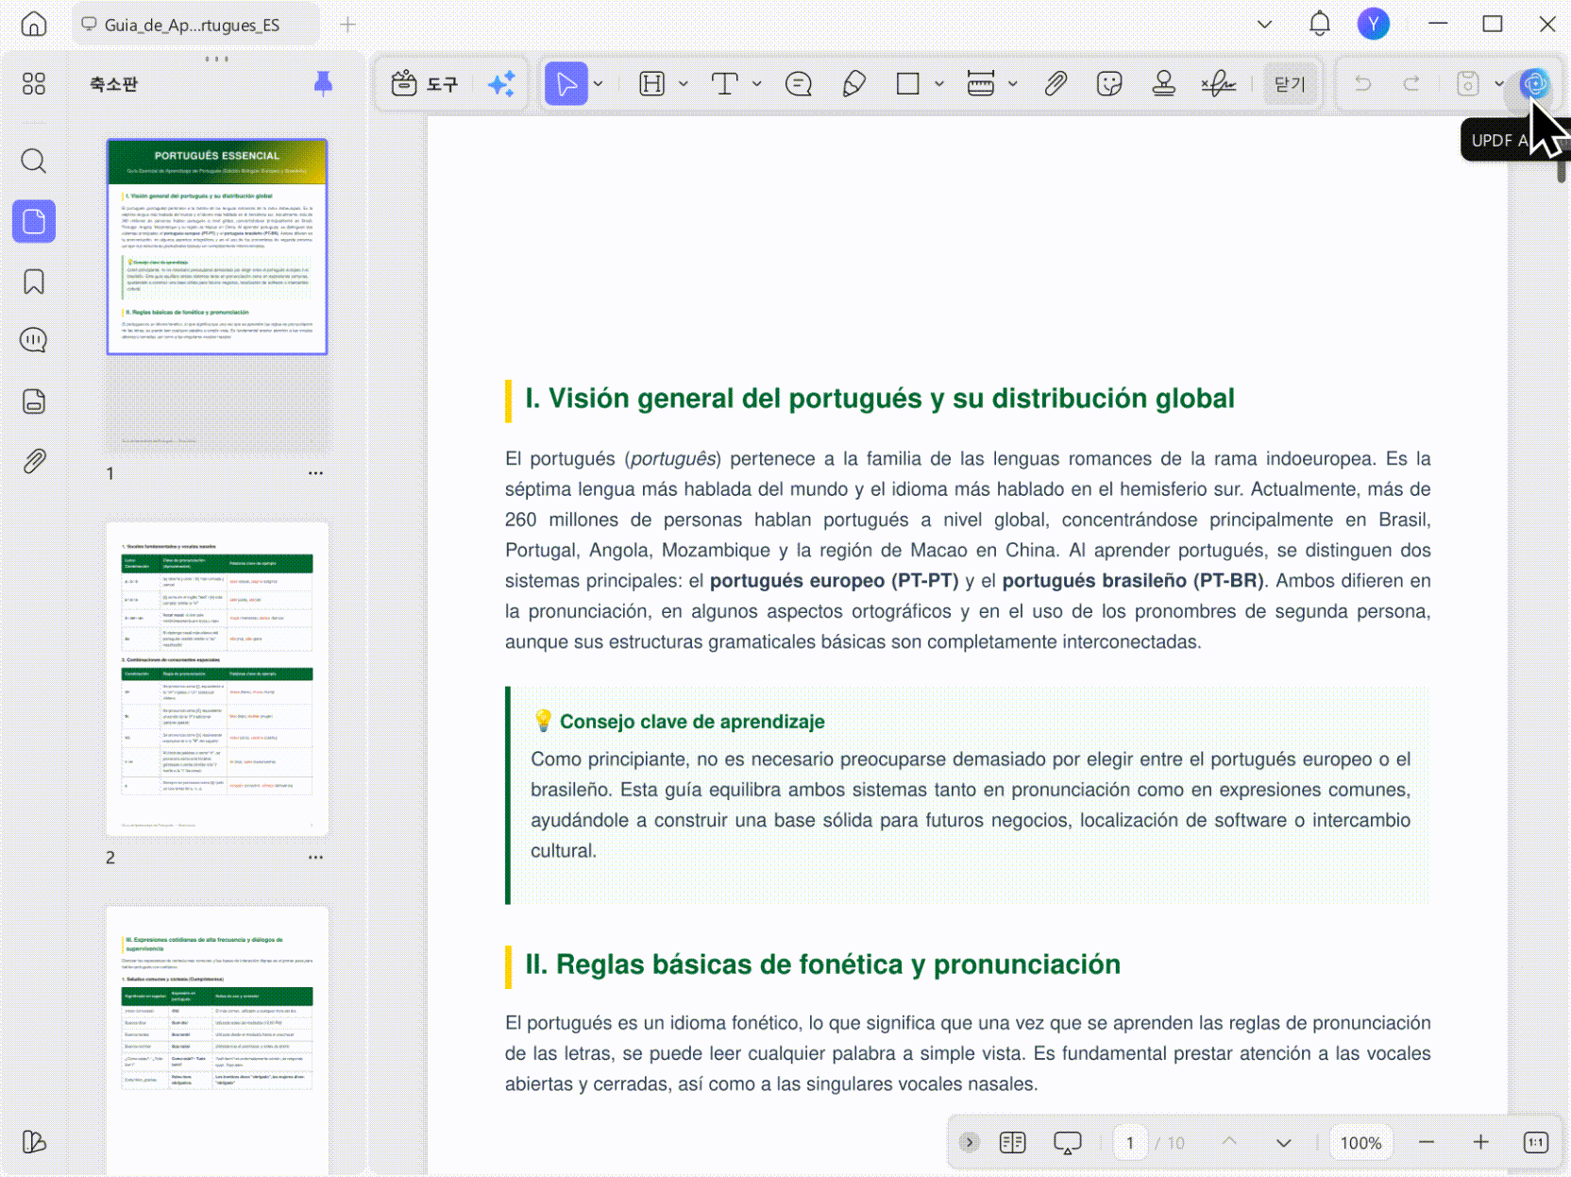The width and height of the screenshot is (1571, 1177).
Task: Open the Comments panel icon
Action: pos(34,340)
